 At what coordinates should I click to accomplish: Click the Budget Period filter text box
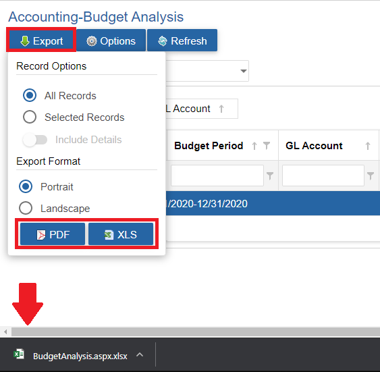click(x=217, y=176)
